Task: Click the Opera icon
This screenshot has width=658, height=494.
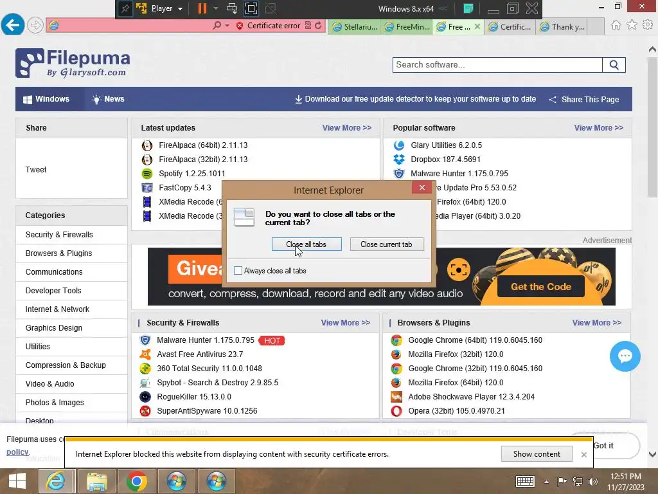Action: click(x=396, y=411)
